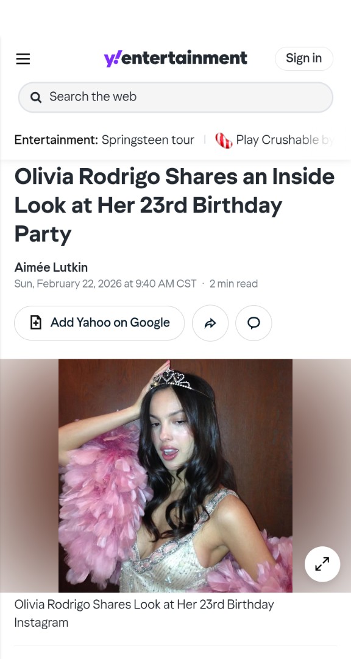Open the Play Crushable link
351x659 pixels.
click(x=277, y=140)
